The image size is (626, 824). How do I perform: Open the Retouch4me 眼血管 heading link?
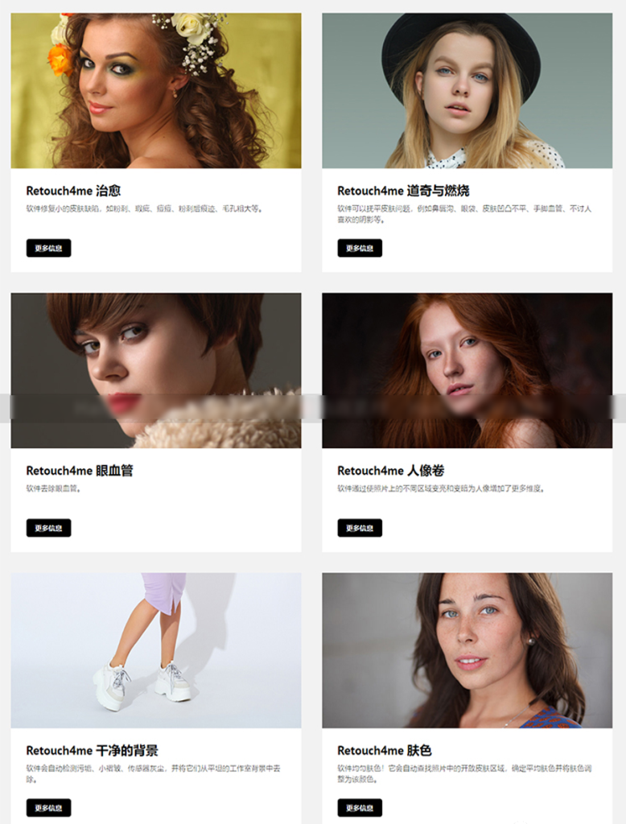pyautogui.click(x=80, y=470)
